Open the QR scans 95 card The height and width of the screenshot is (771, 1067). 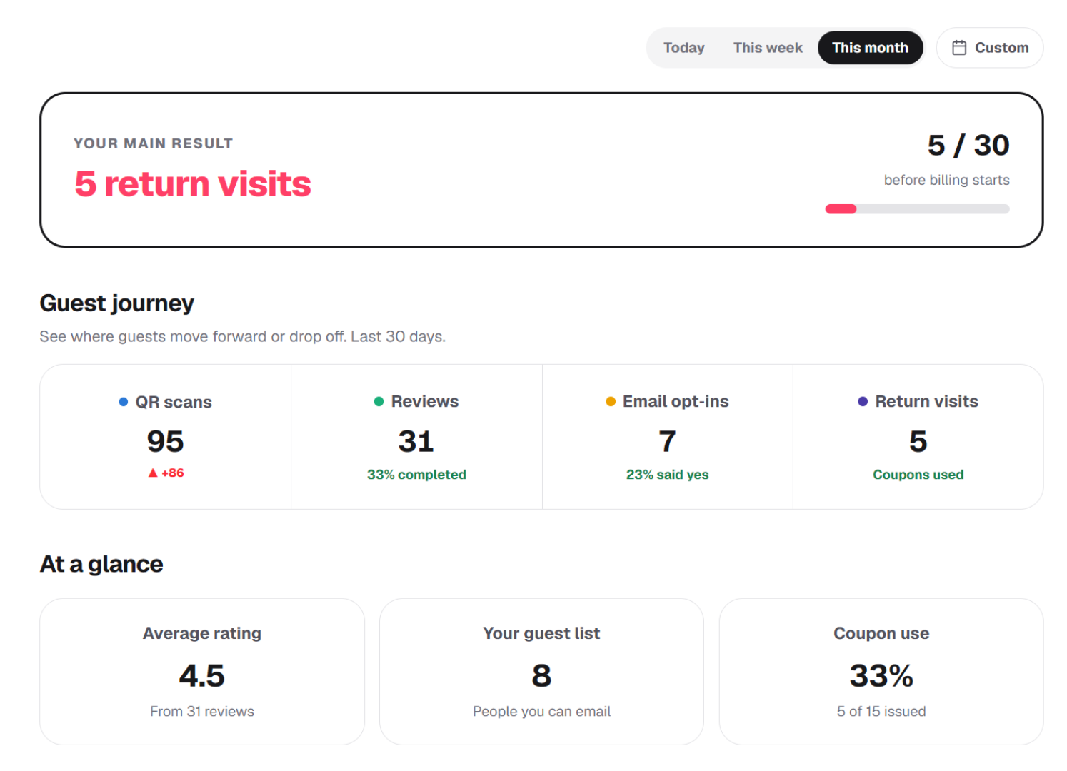tap(165, 437)
